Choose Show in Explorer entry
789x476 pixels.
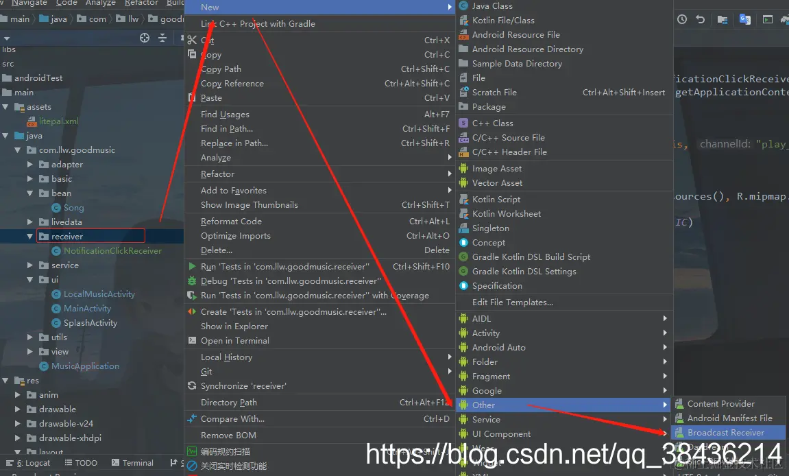(x=320, y=326)
